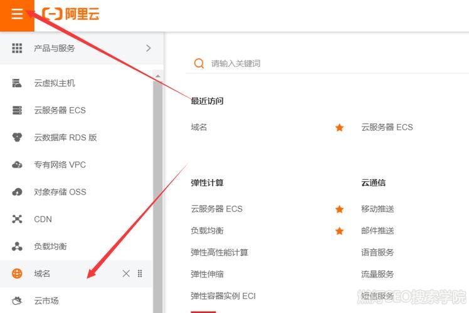Open 负载均衡 in the sidebar
The width and height of the screenshot is (469, 313).
click(50, 247)
